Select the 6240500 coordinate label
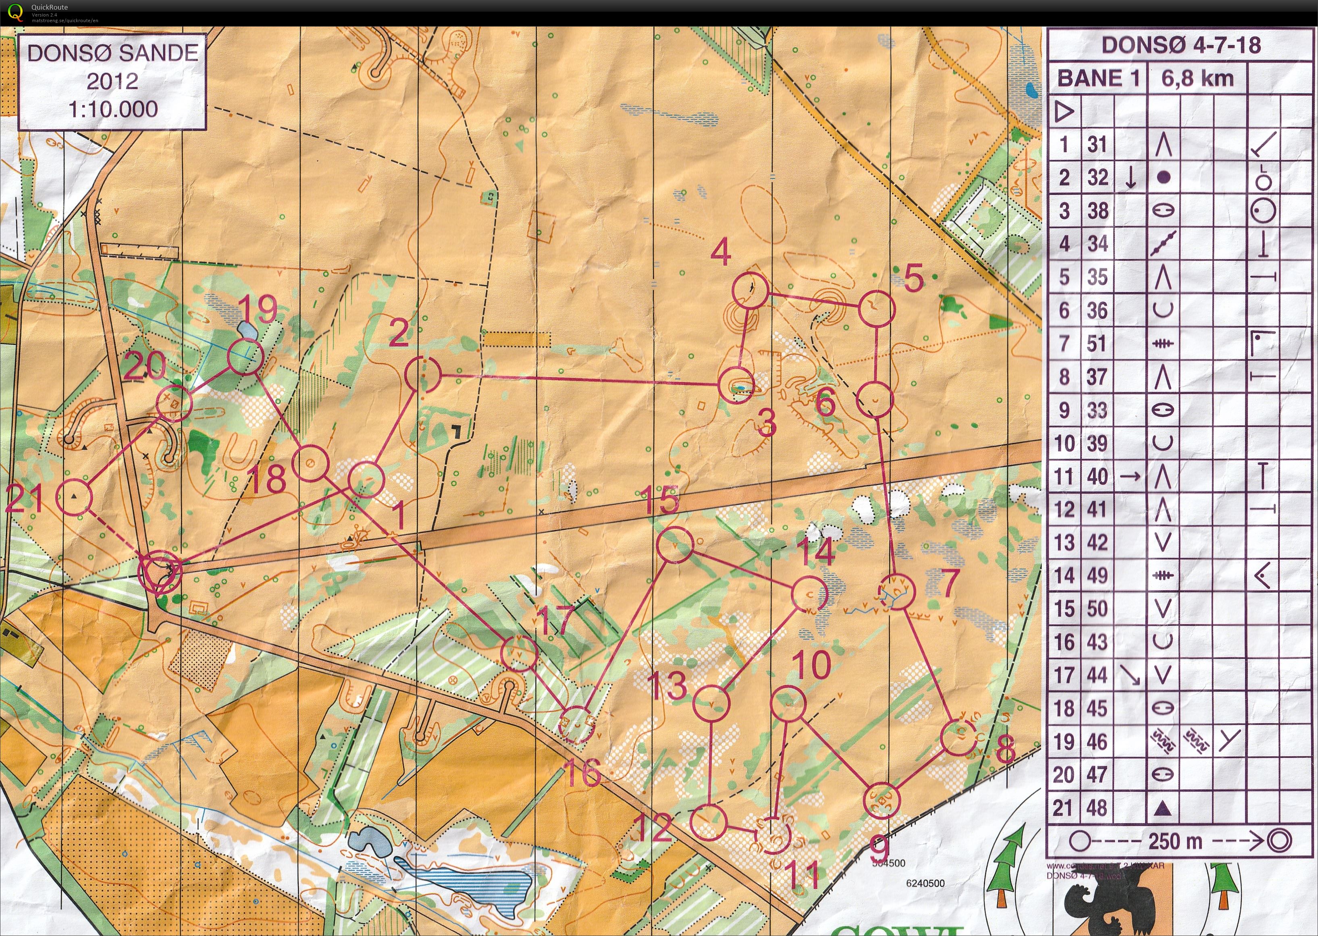 (925, 883)
